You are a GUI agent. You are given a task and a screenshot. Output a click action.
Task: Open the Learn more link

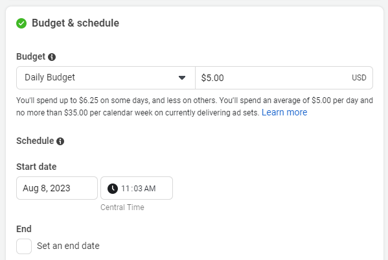[284, 112]
